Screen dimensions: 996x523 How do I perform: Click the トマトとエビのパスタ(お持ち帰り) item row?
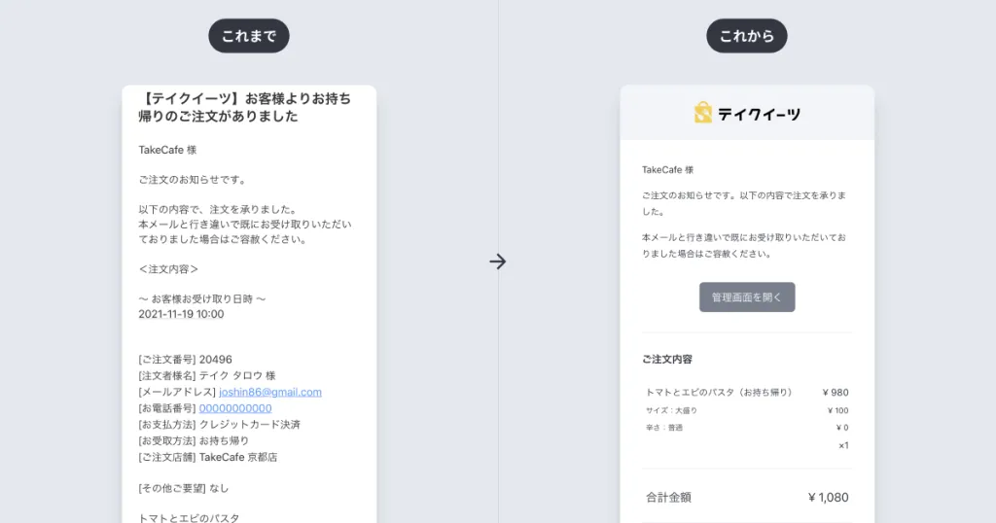coord(719,393)
